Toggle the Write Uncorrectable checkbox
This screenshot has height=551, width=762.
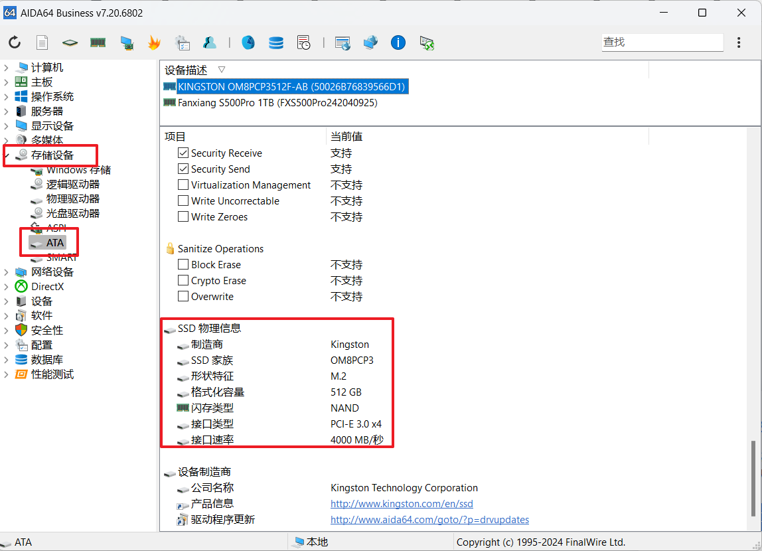pos(183,200)
